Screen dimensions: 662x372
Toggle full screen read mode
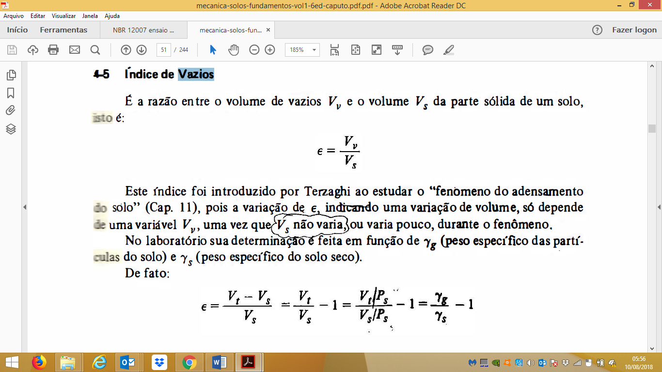tap(377, 50)
